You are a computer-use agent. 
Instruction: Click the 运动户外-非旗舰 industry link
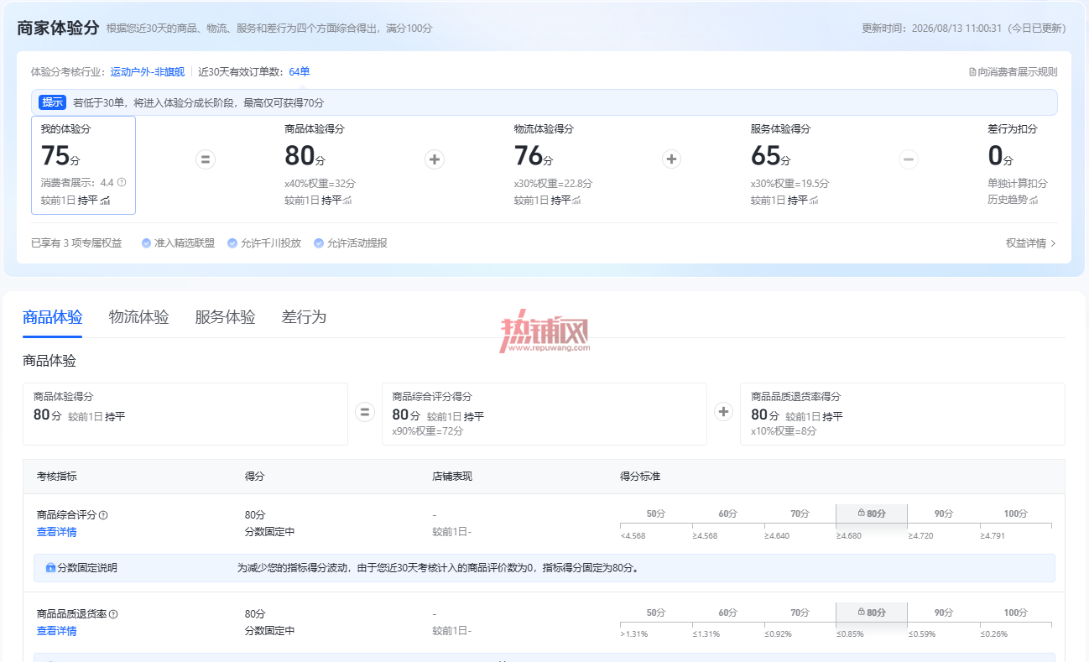click(148, 72)
